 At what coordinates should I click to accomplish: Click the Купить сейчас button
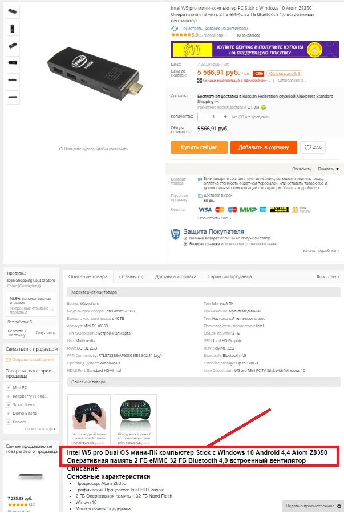coord(199,147)
